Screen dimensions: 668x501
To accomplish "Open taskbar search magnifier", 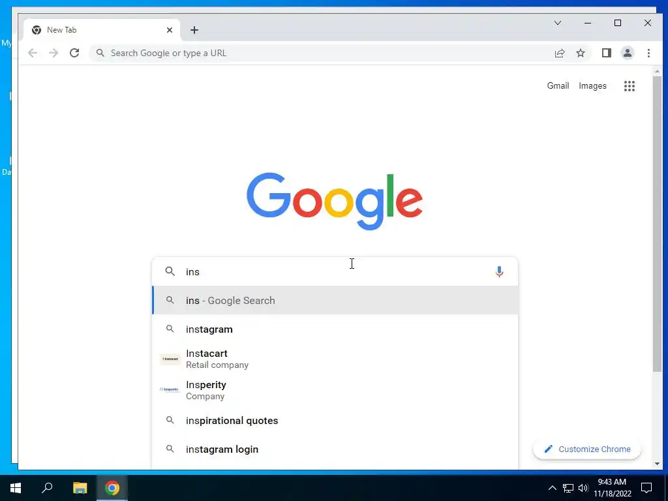I will tap(47, 488).
